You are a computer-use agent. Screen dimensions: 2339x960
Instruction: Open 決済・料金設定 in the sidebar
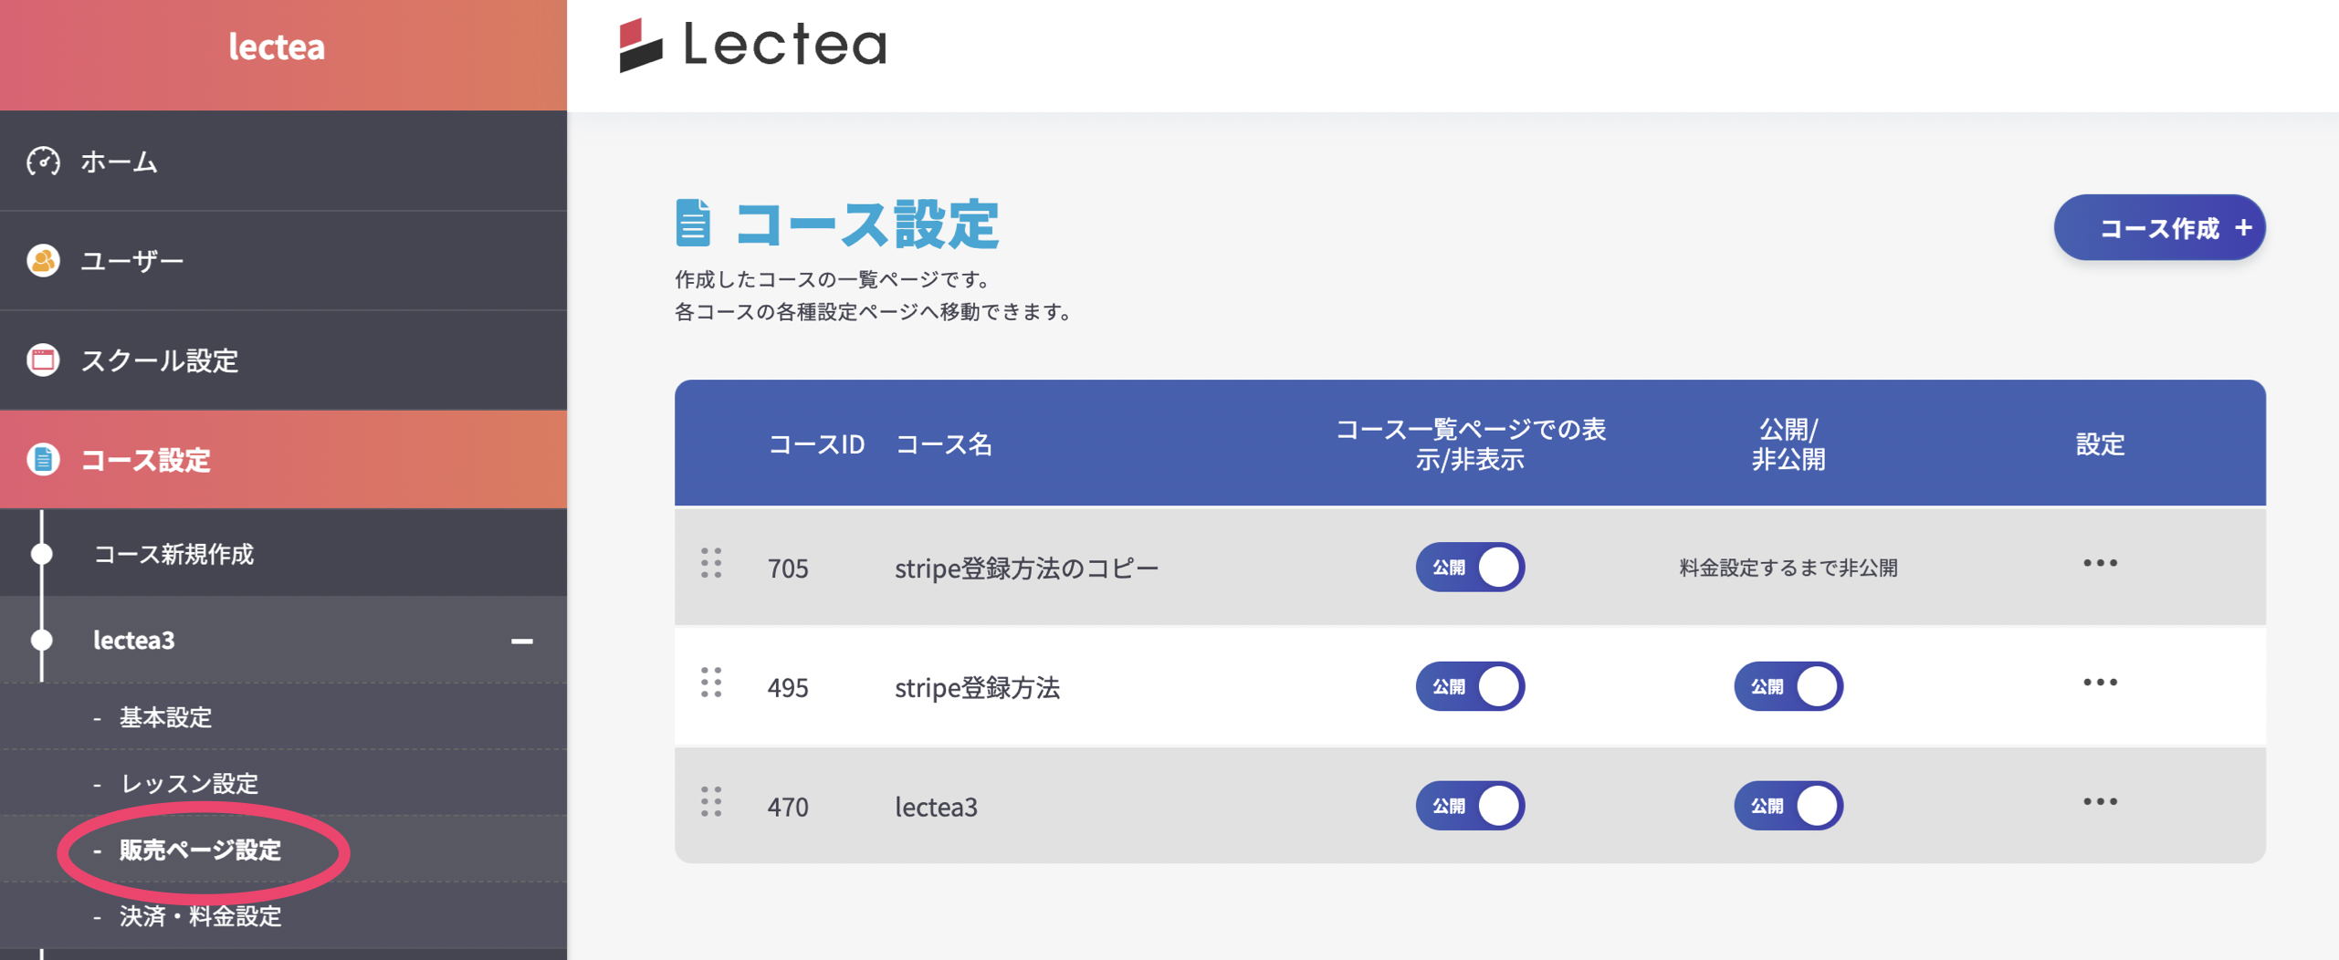coord(200,916)
